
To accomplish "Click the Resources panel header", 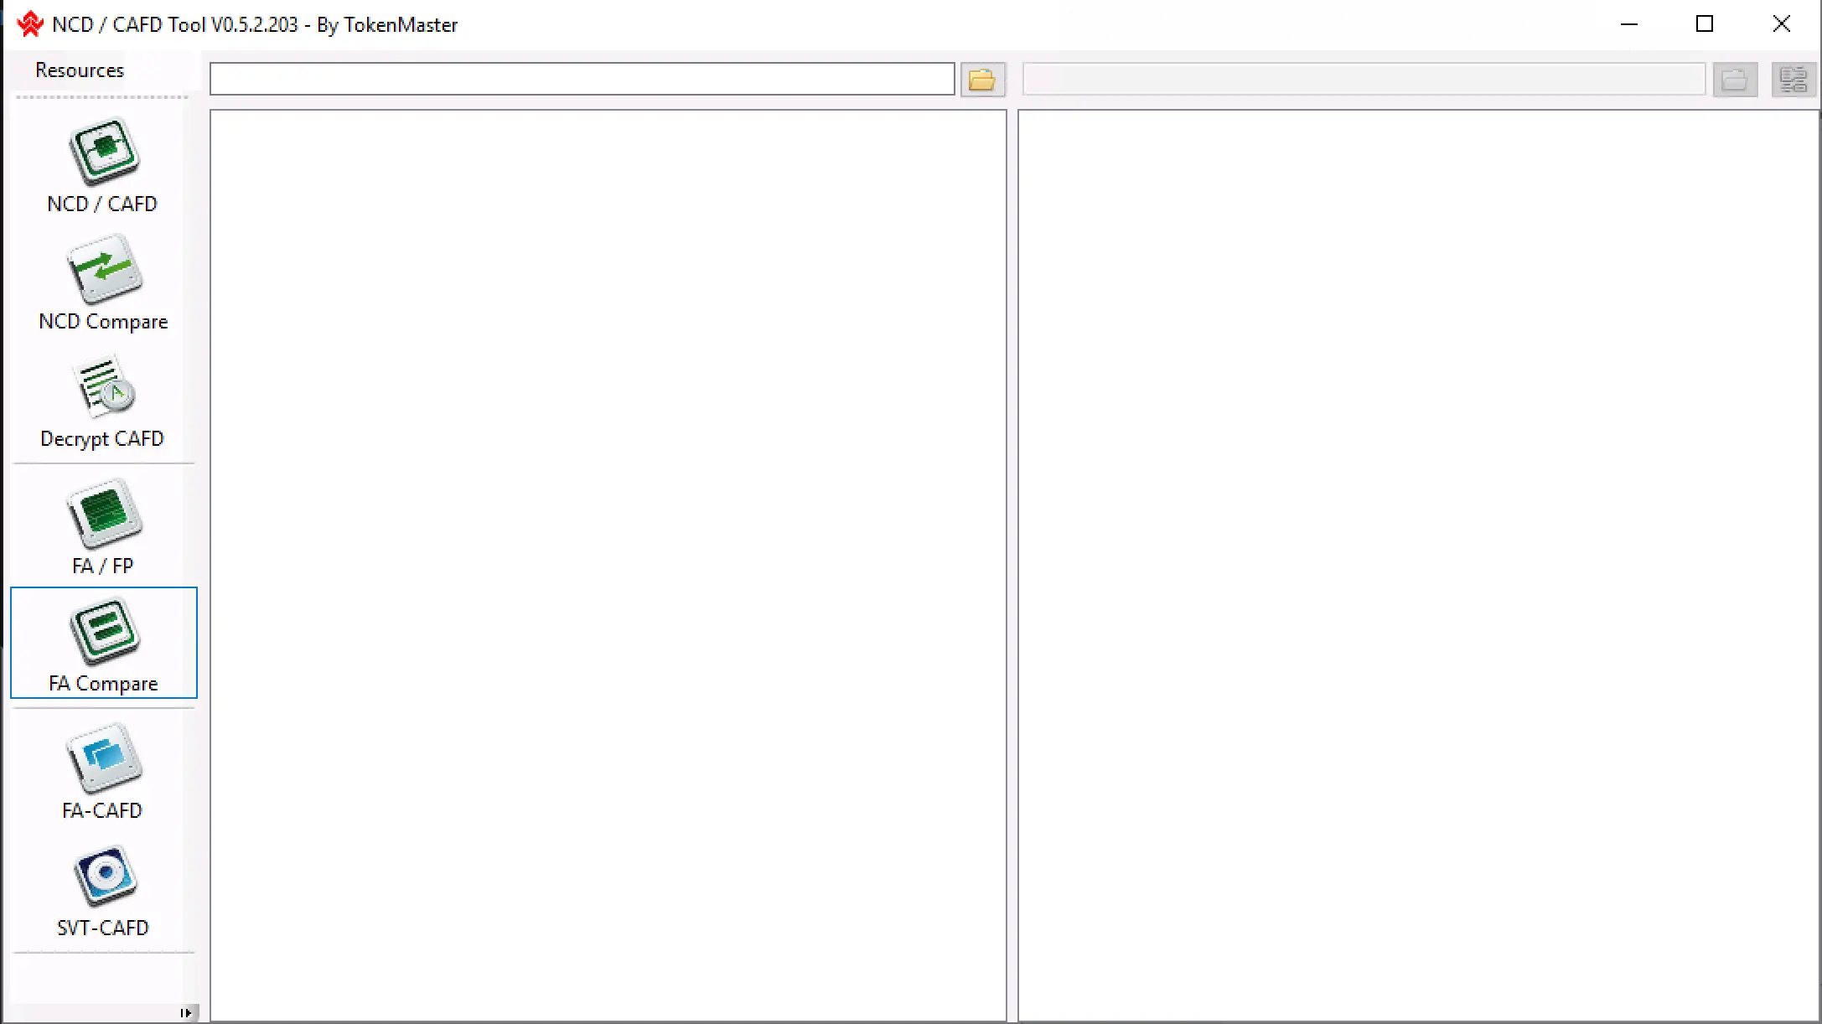I will [80, 70].
